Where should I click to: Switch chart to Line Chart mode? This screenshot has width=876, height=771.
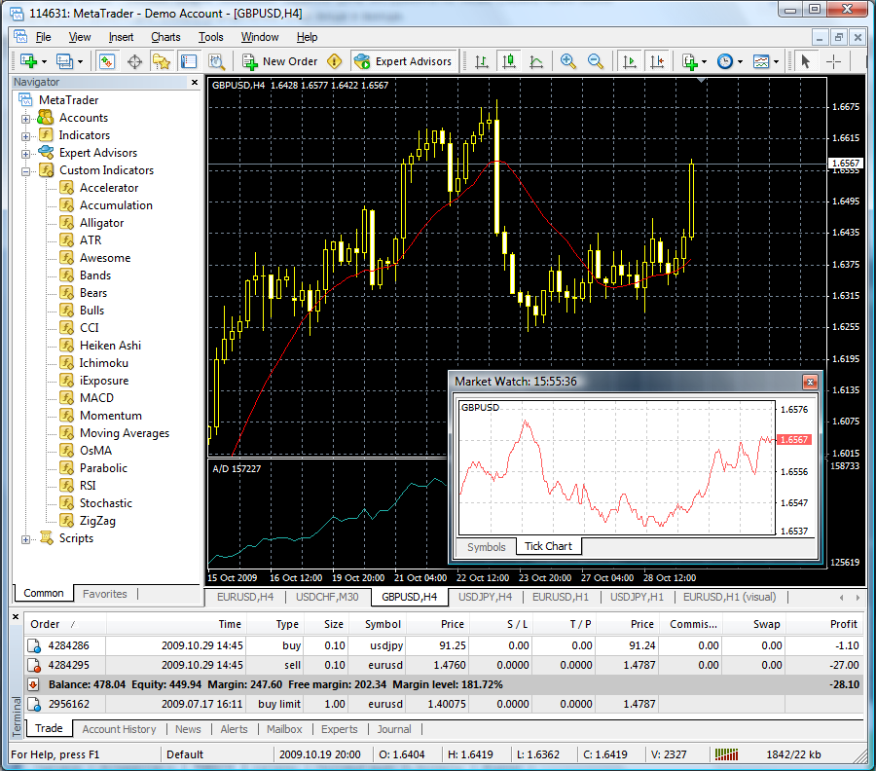pyautogui.click(x=536, y=61)
